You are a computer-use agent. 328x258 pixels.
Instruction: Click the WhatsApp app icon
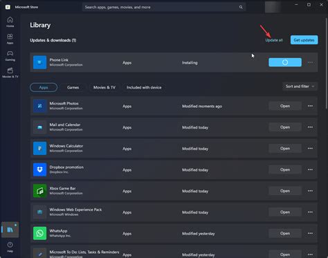pyautogui.click(x=39, y=233)
